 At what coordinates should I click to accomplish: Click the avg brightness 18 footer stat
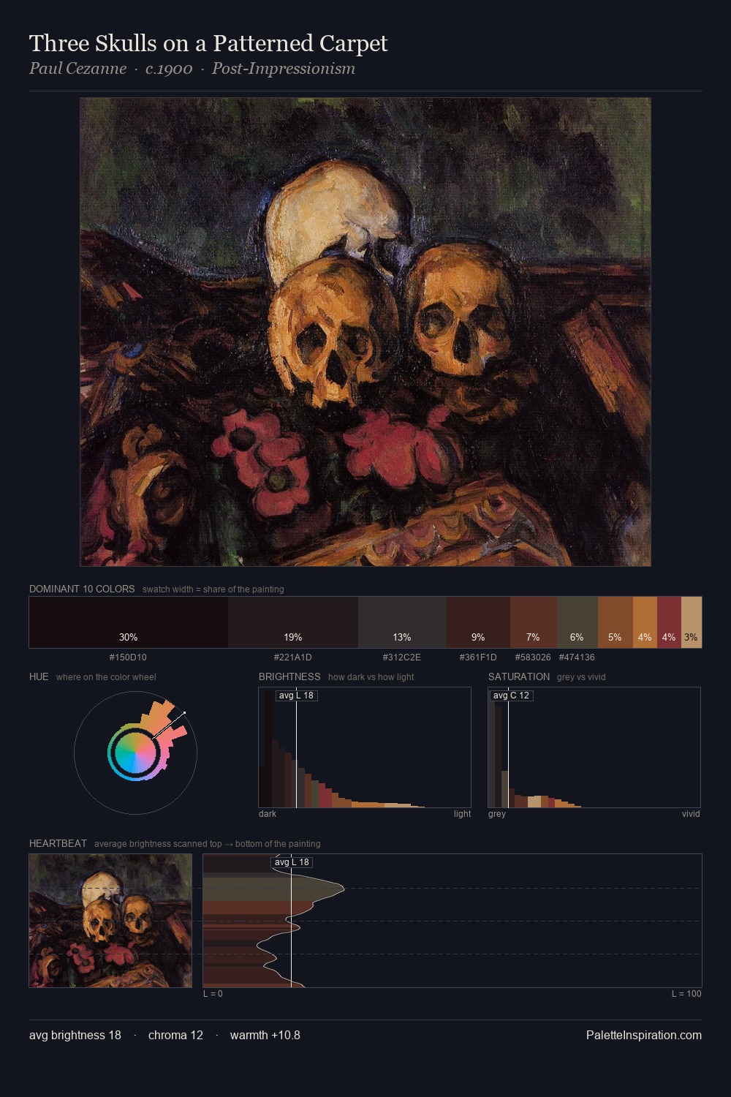(75, 1035)
